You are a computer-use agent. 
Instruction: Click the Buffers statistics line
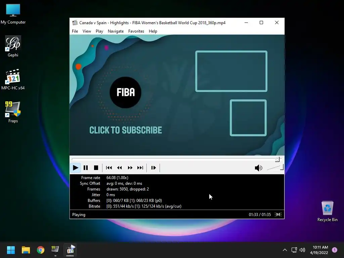[x=134, y=201]
